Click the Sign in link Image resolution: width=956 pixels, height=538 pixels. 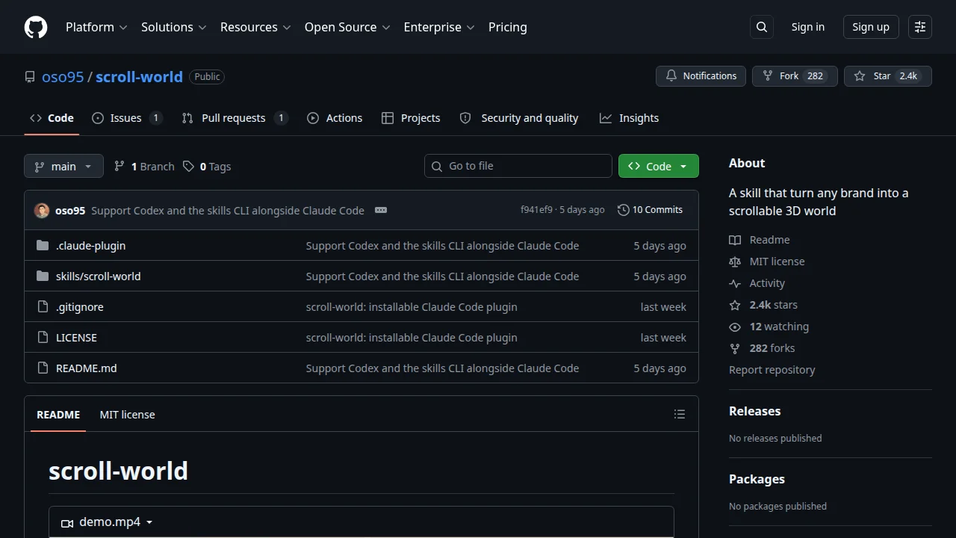coord(808,27)
